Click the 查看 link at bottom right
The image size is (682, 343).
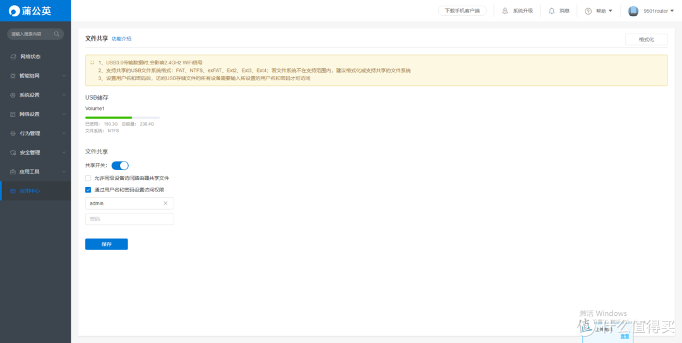(x=625, y=337)
